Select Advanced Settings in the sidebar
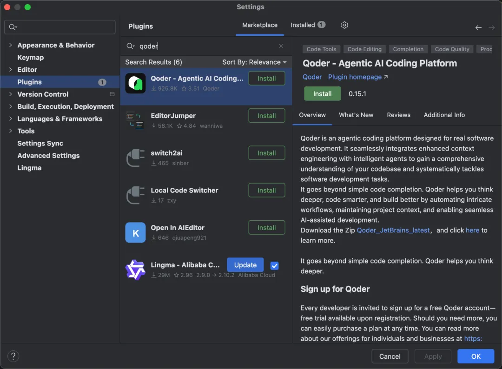This screenshot has width=502, height=369. [48, 156]
